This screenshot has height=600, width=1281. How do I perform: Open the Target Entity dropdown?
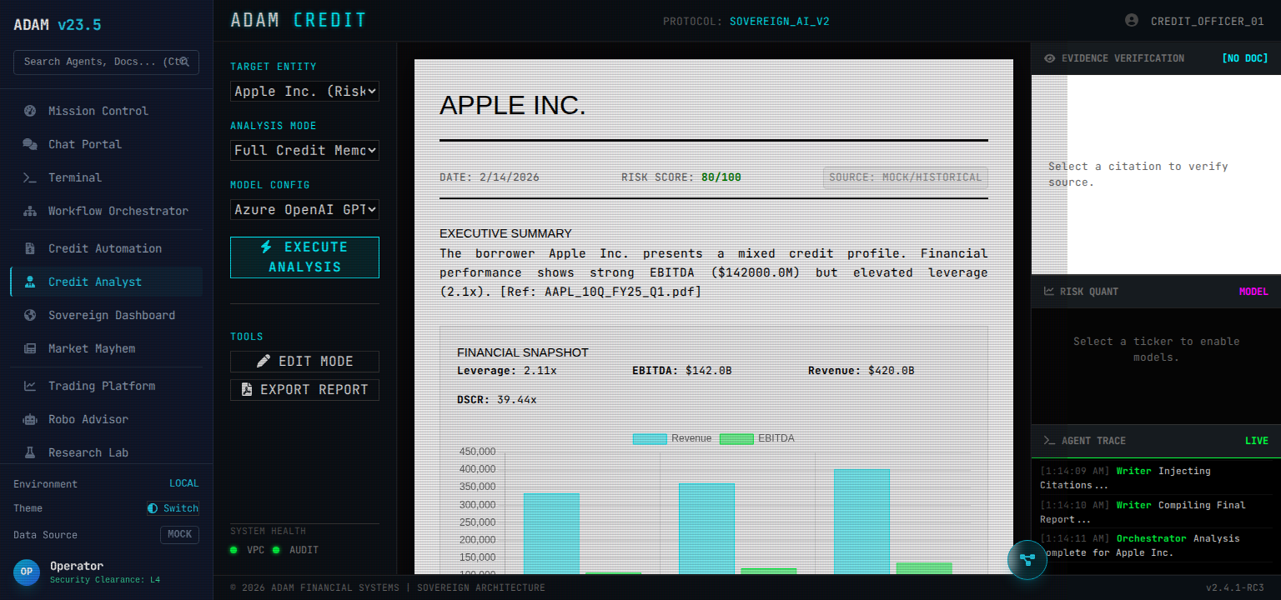[x=304, y=91]
